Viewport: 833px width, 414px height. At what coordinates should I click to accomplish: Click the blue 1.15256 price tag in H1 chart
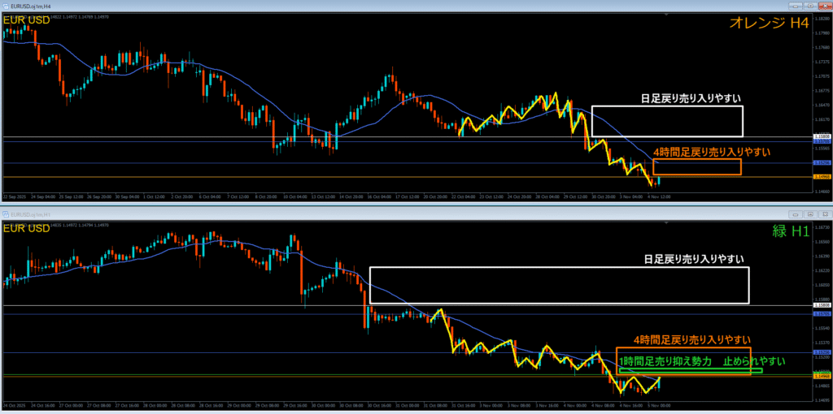click(x=822, y=352)
